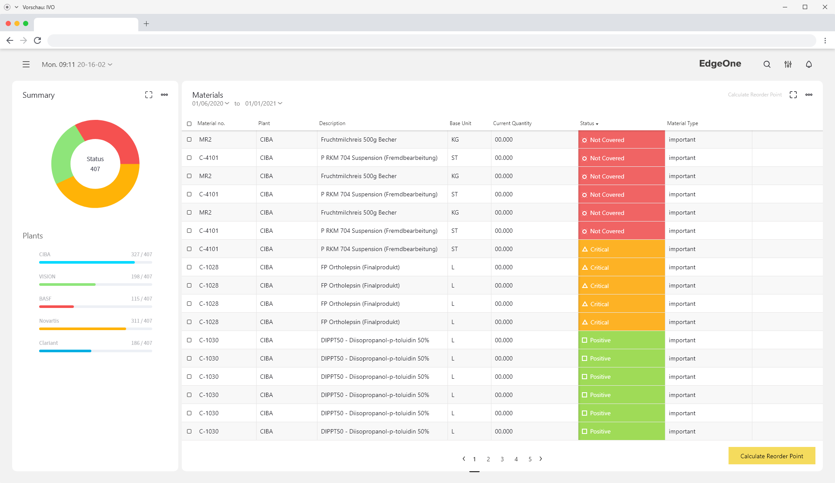
Task: Expand Materials panel to fullscreen
Action: [x=793, y=95]
